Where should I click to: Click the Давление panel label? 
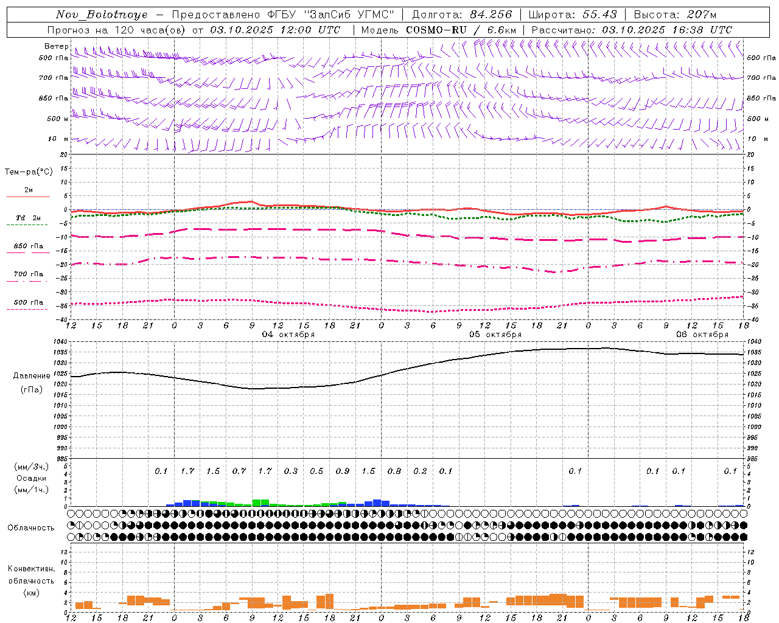click(x=32, y=376)
